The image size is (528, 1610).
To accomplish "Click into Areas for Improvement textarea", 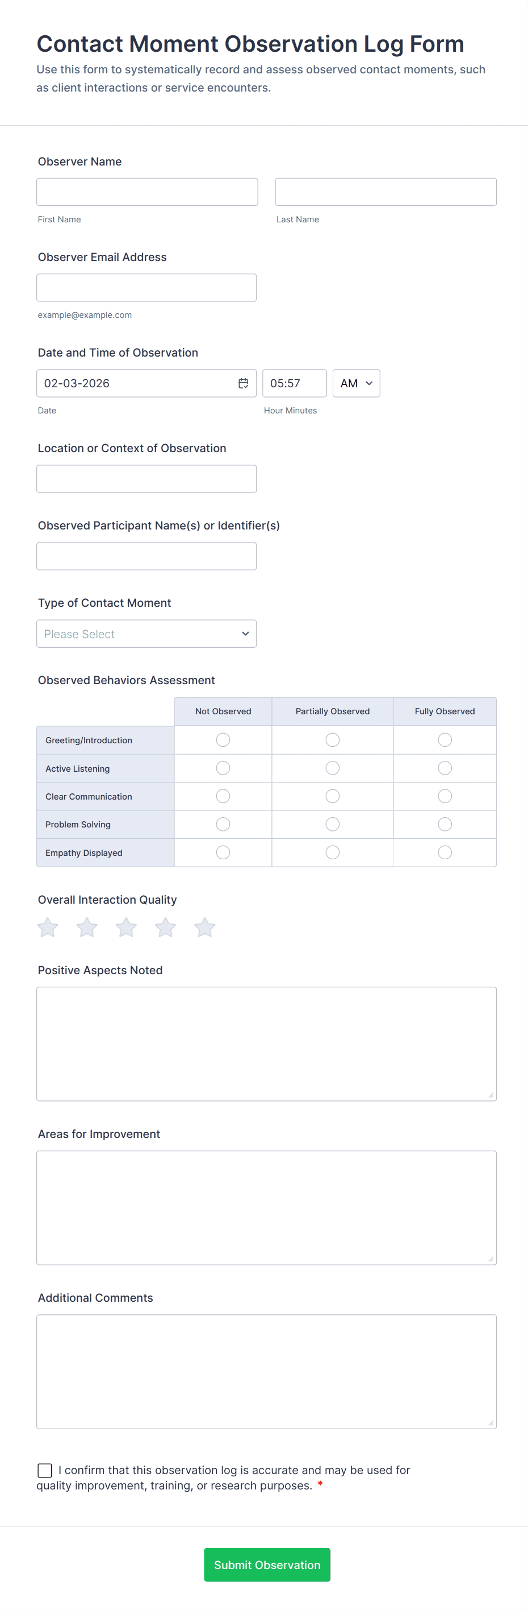I will (266, 1207).
